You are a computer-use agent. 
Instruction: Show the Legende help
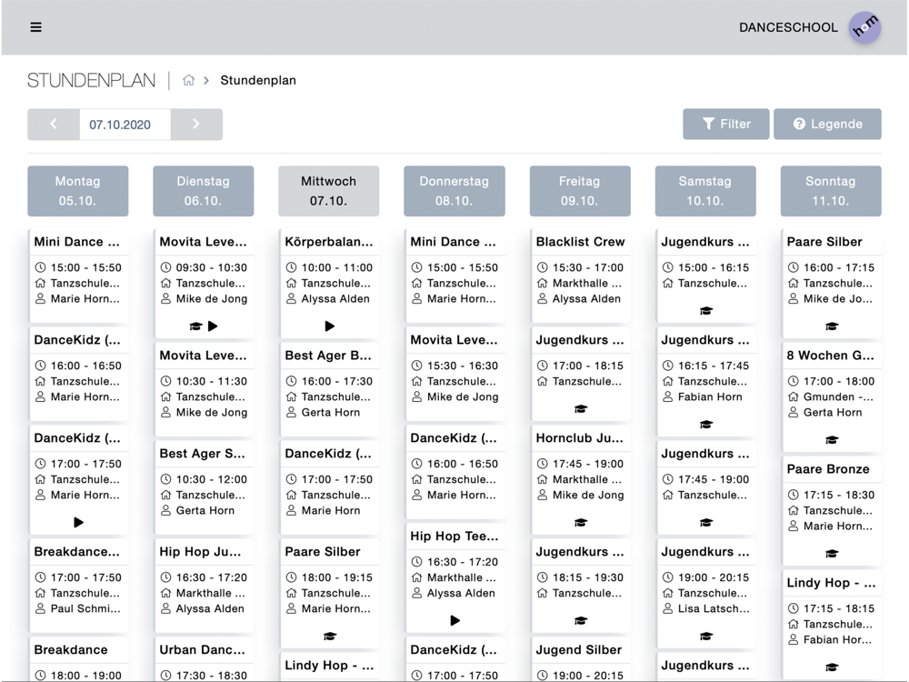pyautogui.click(x=827, y=124)
